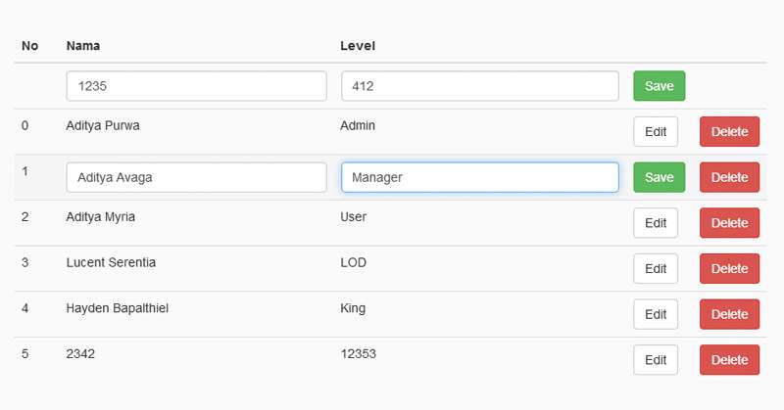Save changes to the Aditya Avaga row

(x=659, y=177)
